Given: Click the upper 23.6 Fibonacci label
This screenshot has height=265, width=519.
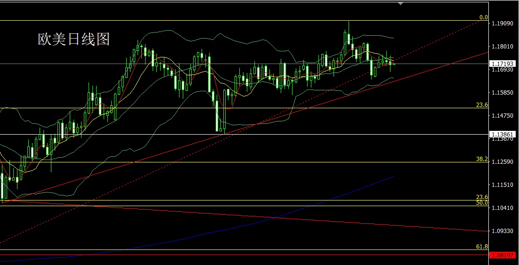Looking at the screenshot, I should tap(482, 105).
